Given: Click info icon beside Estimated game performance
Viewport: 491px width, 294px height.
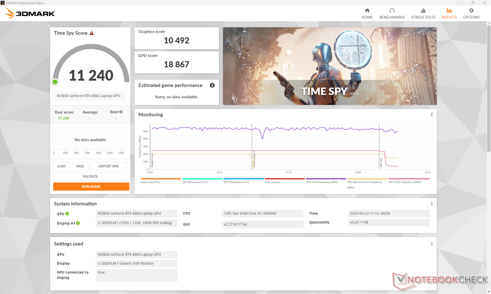Looking at the screenshot, I should coord(212,85).
